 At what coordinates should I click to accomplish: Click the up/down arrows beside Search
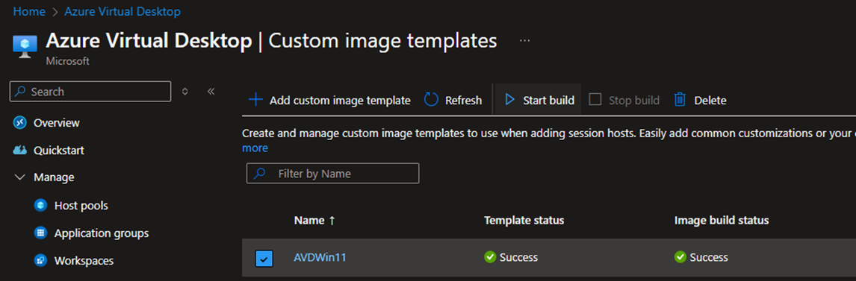pos(185,92)
